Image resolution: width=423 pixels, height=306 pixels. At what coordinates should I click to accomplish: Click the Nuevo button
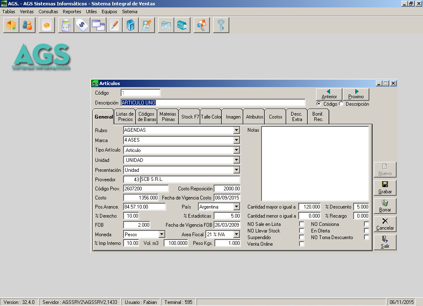(x=385, y=170)
